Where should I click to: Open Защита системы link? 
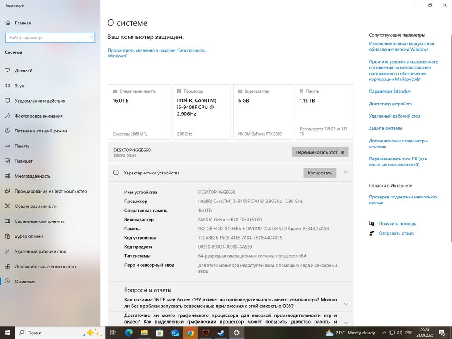[x=386, y=128]
